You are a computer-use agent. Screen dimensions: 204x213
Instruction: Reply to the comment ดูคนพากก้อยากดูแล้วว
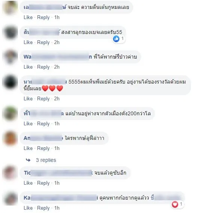(43, 208)
